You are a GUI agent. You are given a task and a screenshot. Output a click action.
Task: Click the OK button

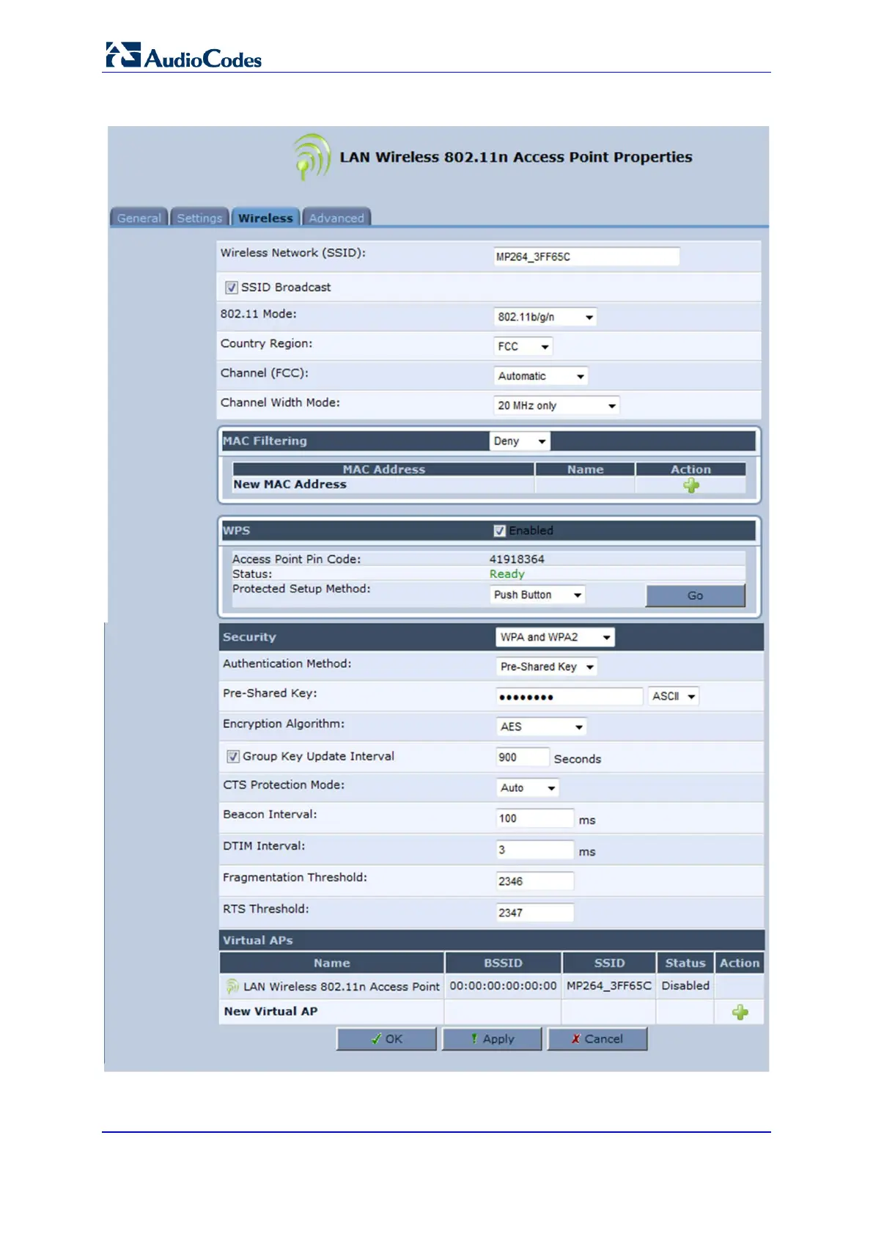coord(386,1039)
